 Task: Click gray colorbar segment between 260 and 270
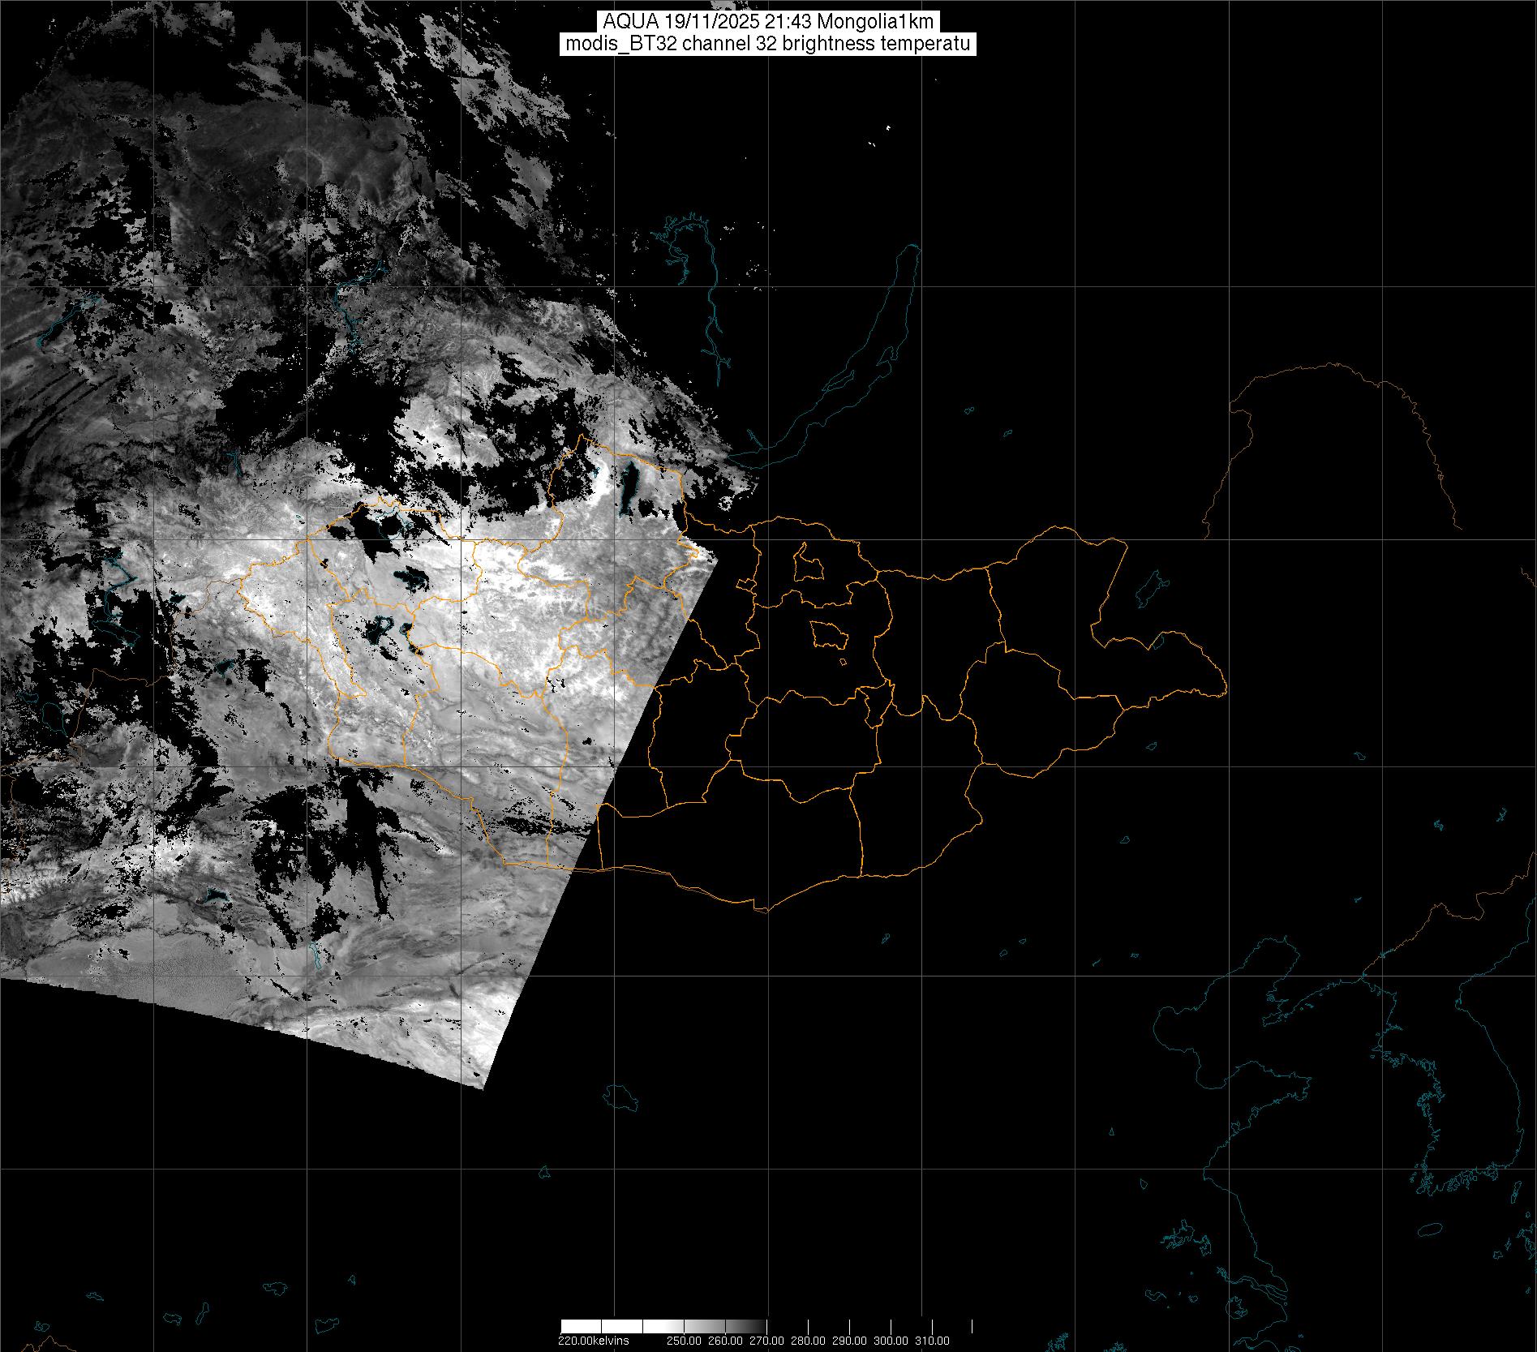click(x=746, y=1326)
